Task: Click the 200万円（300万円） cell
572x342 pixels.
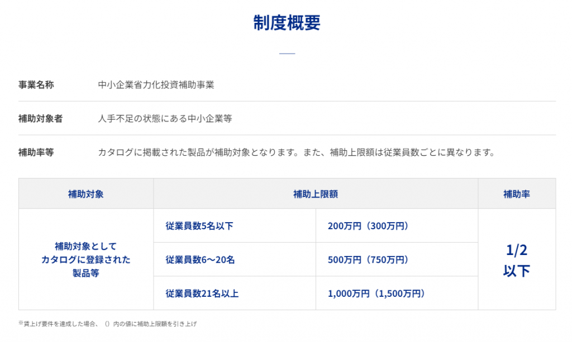Action: pyautogui.click(x=397, y=226)
